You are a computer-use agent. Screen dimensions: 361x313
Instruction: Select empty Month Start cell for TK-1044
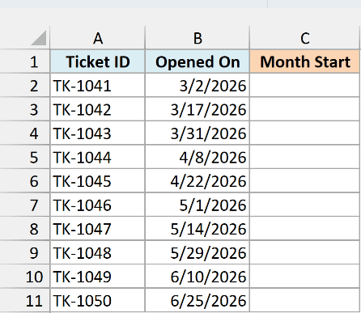coord(305,157)
